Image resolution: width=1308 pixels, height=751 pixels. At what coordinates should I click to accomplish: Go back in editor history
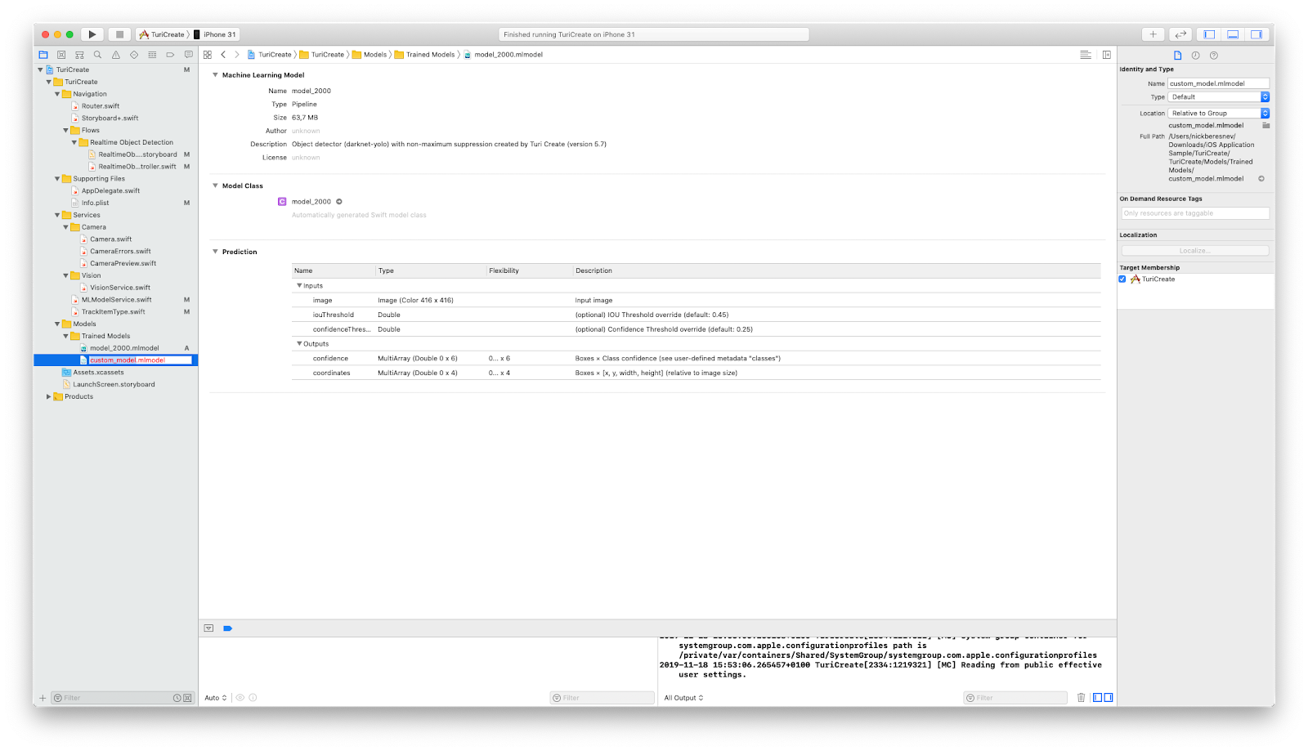[x=223, y=55]
